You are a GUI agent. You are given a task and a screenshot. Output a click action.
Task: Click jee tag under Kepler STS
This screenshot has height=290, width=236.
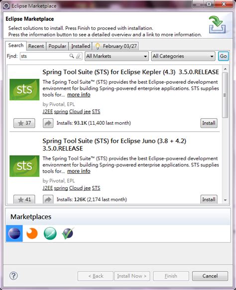[x=87, y=112]
